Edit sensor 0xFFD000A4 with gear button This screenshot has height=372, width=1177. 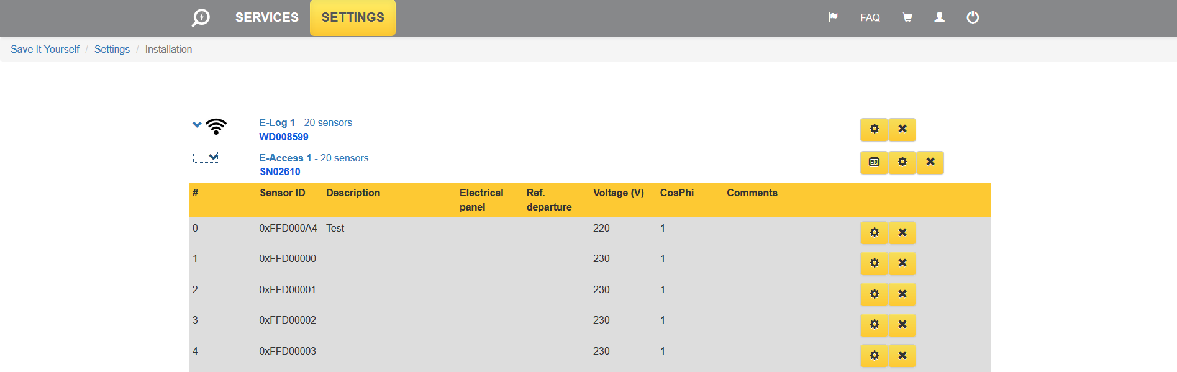874,233
